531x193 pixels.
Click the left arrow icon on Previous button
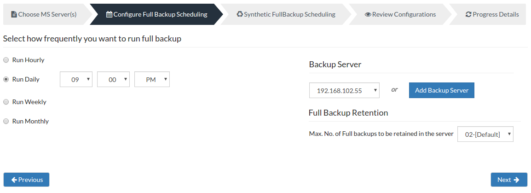coord(14,180)
